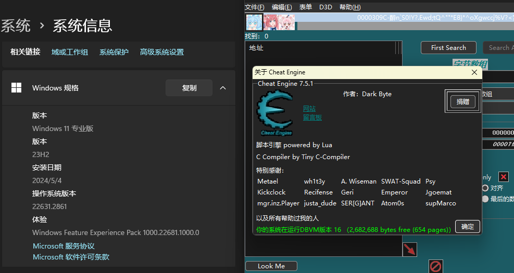Click the Search A… button
514x273 pixels.
point(499,48)
